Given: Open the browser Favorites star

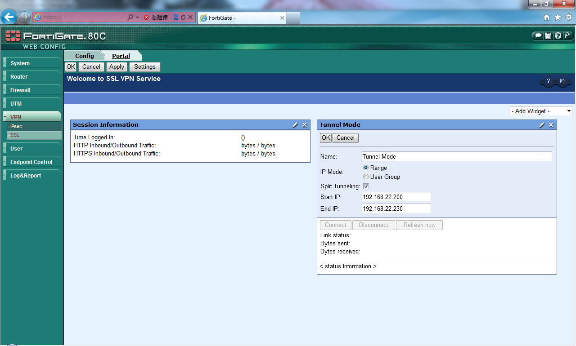Looking at the screenshot, I should tap(558, 17).
